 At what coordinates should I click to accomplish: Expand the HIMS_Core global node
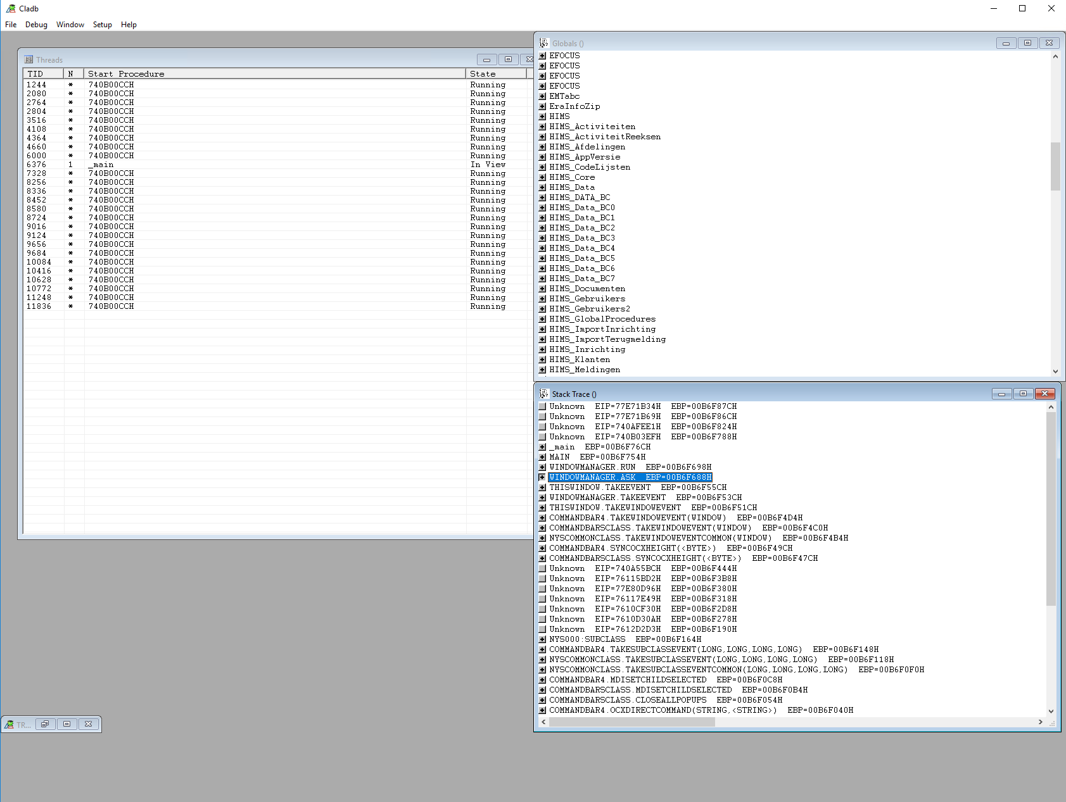point(542,177)
